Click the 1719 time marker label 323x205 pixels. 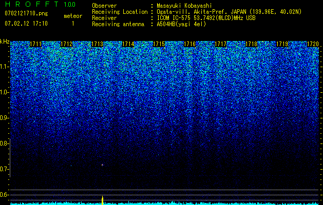[x=282, y=44]
